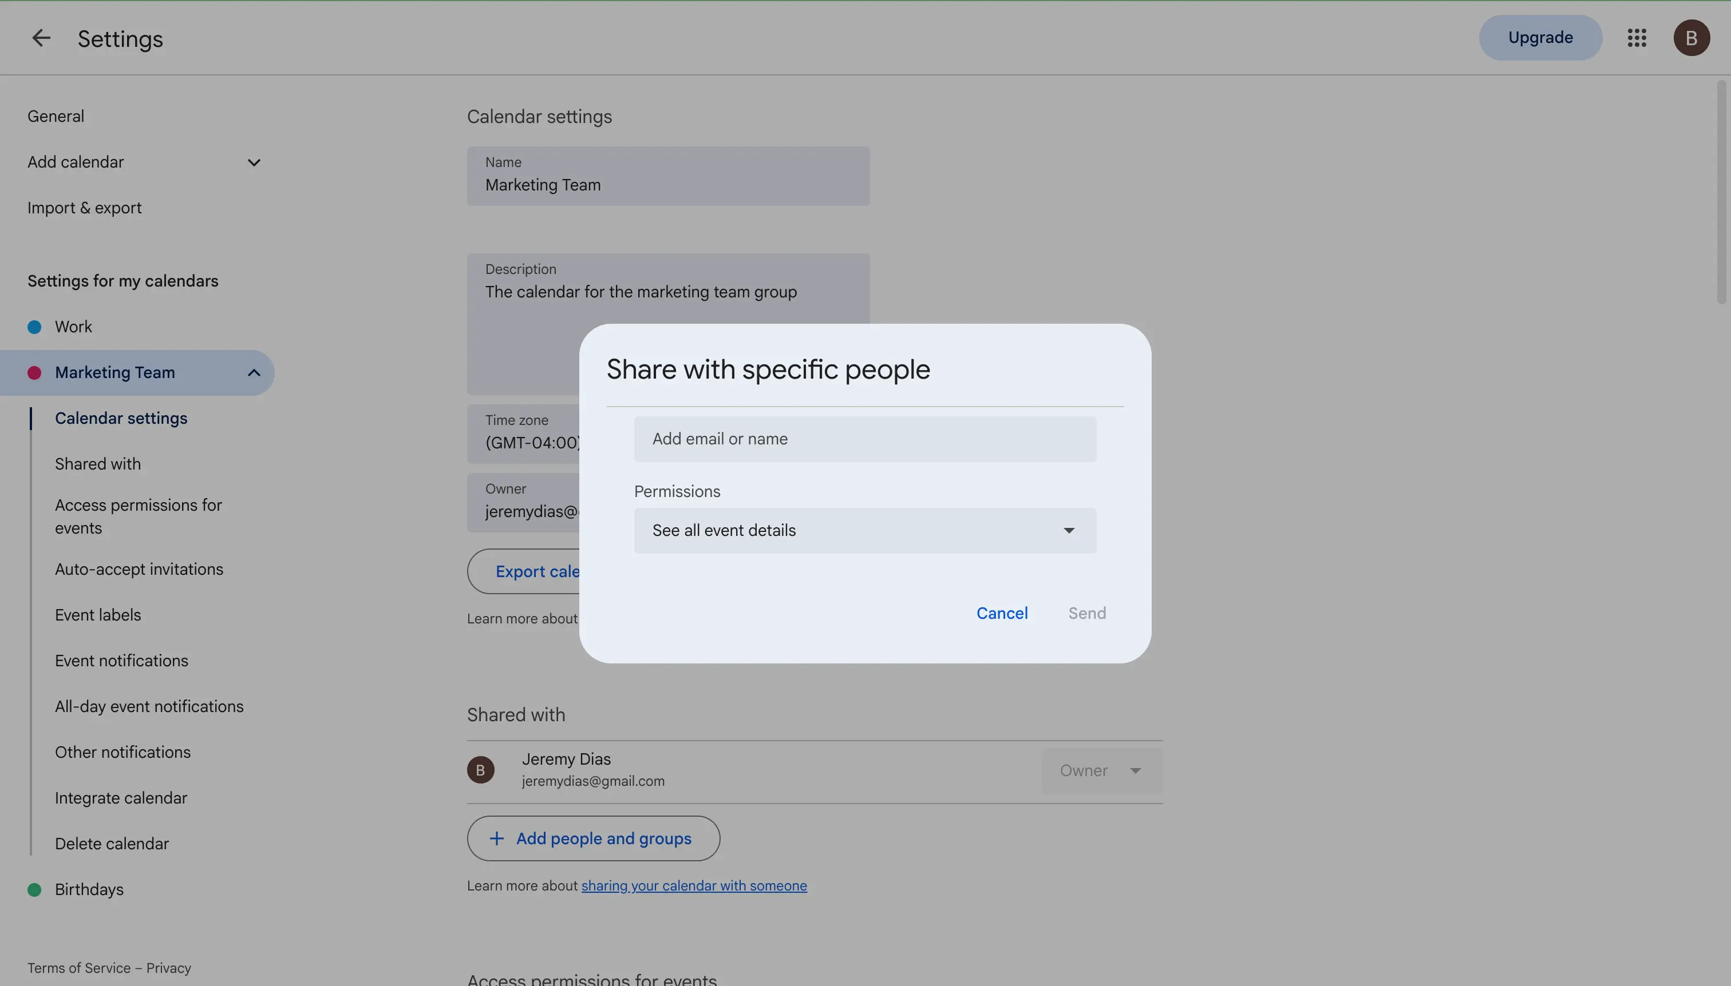Focus the Add email or name field
The width and height of the screenshot is (1731, 986).
tap(865, 439)
